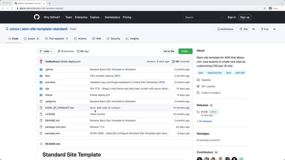Open the files folder

[x=47, y=76]
